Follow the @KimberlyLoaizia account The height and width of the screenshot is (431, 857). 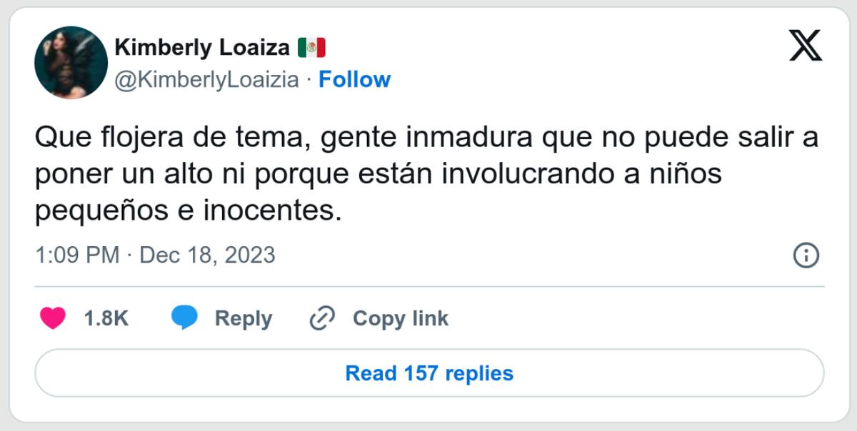(354, 79)
